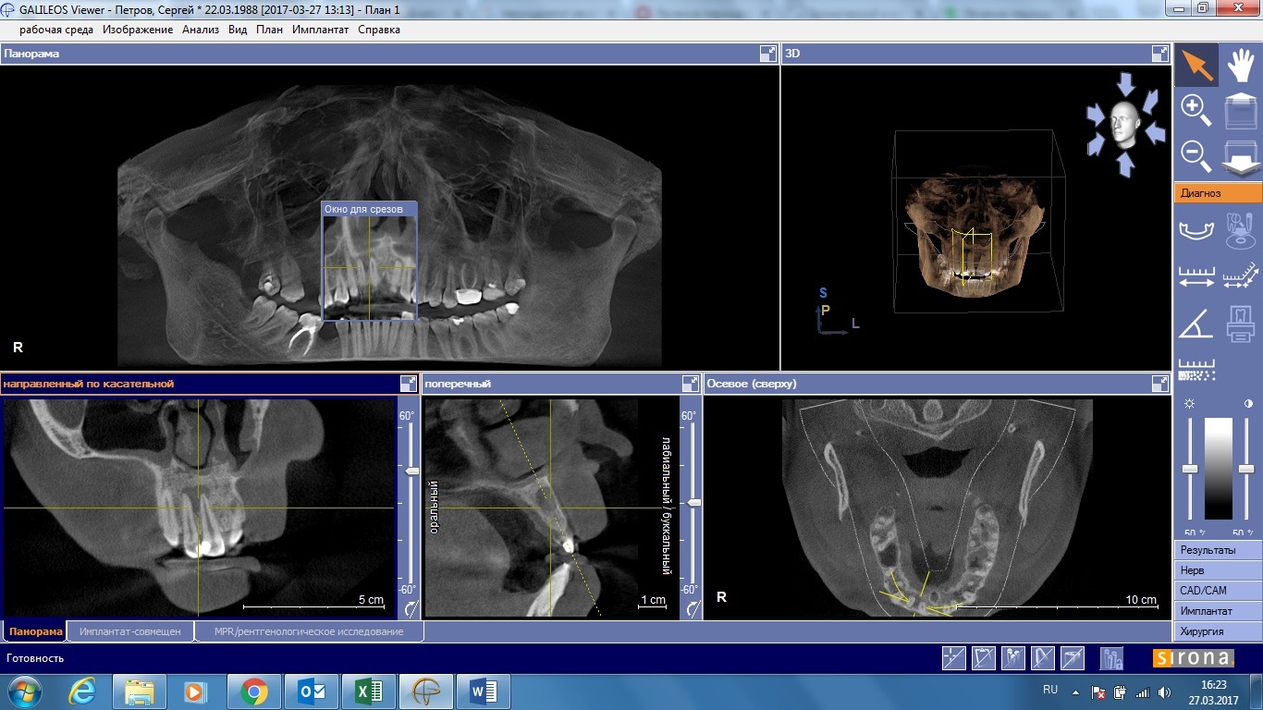This screenshot has width=1263, height=710.
Task: Click the zoom out magnifier
Action: pos(1196,156)
